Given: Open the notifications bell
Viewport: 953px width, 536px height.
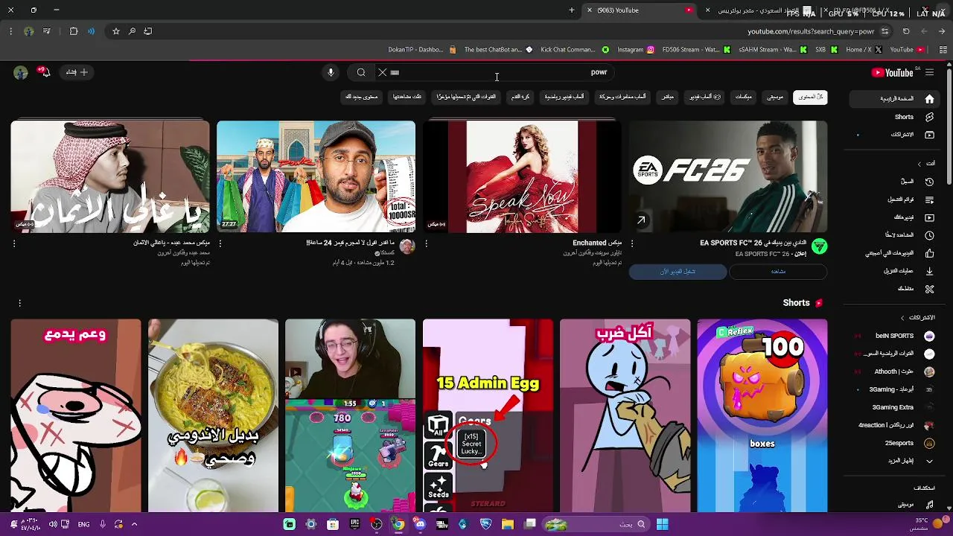Looking at the screenshot, I should click(x=45, y=72).
